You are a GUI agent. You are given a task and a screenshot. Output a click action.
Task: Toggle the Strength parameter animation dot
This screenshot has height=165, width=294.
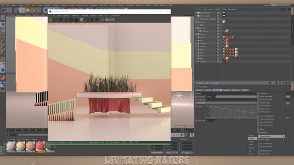(x=196, y=97)
